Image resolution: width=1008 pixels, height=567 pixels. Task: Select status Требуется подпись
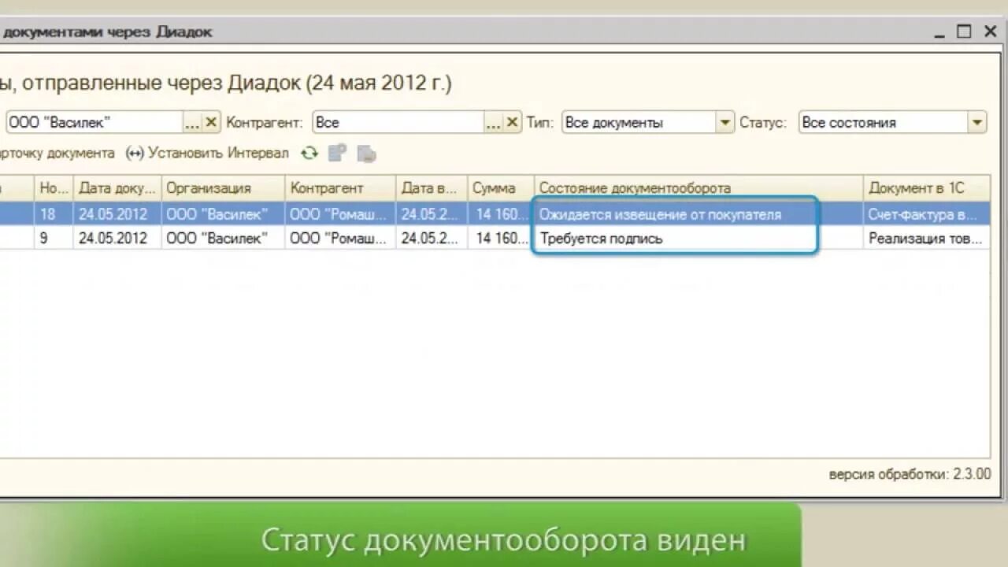699,238
